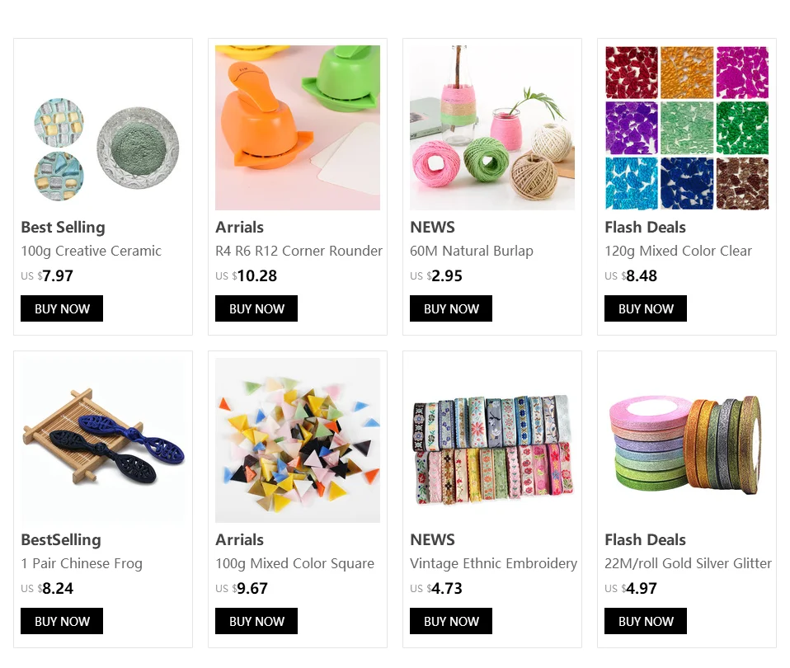Screen dimensions: 790x668
Task: Open the 22M/roll Gold Silver Glitter link
Action: (689, 563)
